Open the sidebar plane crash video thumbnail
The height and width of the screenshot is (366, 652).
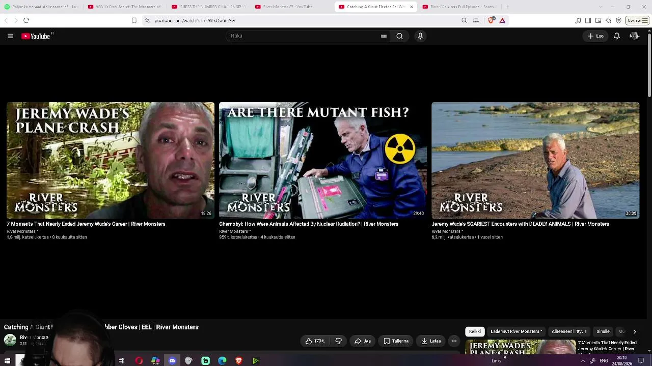point(521,348)
